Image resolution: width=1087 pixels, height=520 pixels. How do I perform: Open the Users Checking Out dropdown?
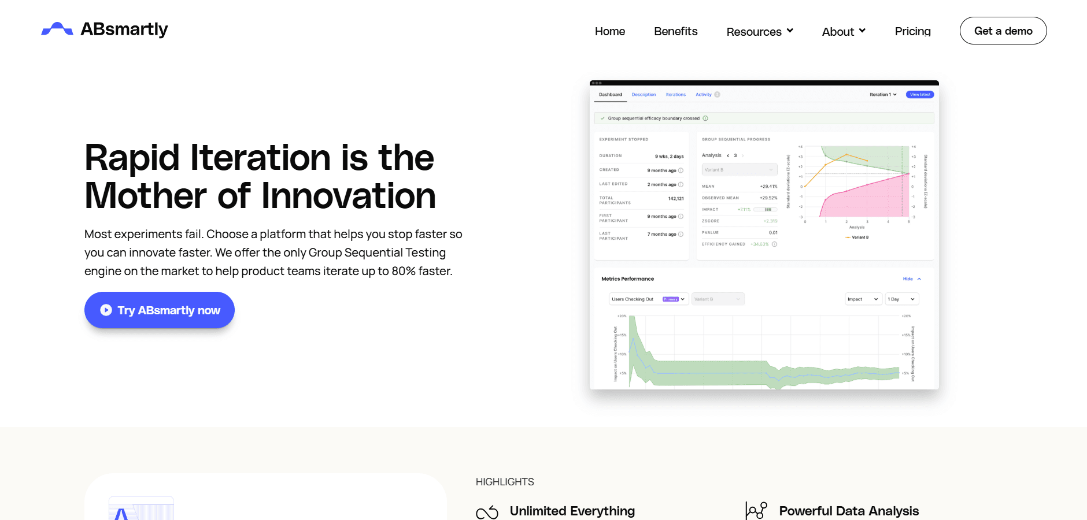click(648, 299)
